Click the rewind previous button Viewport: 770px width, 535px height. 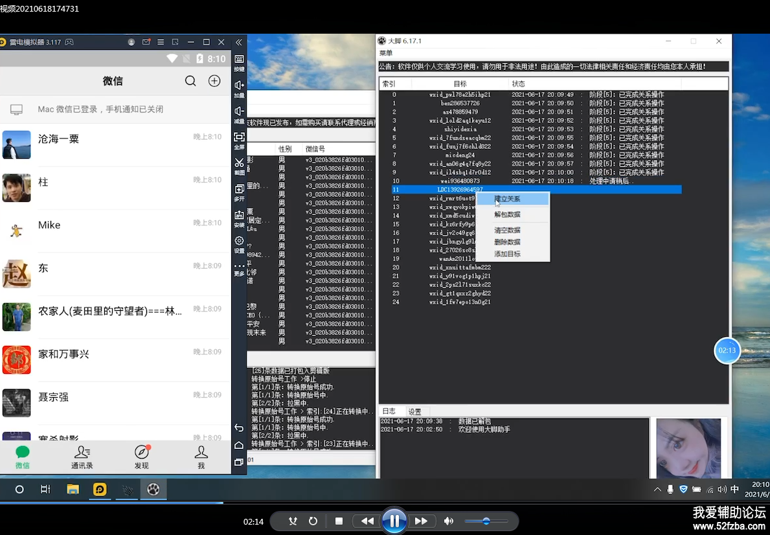[x=367, y=521]
